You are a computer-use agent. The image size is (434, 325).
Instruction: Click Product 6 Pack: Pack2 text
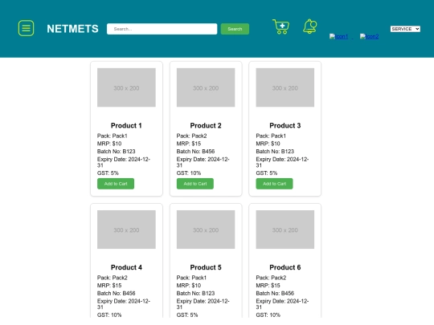271,278
